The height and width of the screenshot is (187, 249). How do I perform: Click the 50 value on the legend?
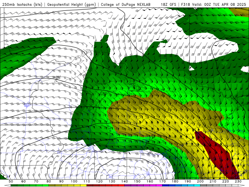11,181
